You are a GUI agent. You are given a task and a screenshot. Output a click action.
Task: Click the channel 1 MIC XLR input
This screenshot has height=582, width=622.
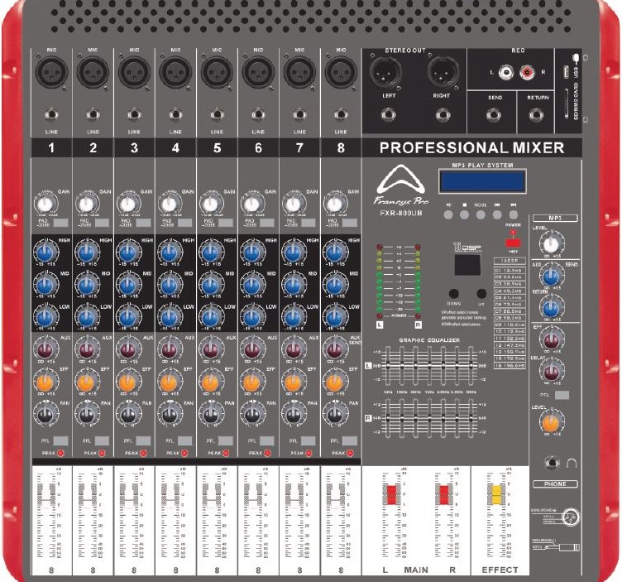[x=51, y=72]
